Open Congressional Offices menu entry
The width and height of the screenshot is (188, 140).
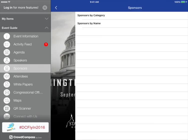coord(28,92)
